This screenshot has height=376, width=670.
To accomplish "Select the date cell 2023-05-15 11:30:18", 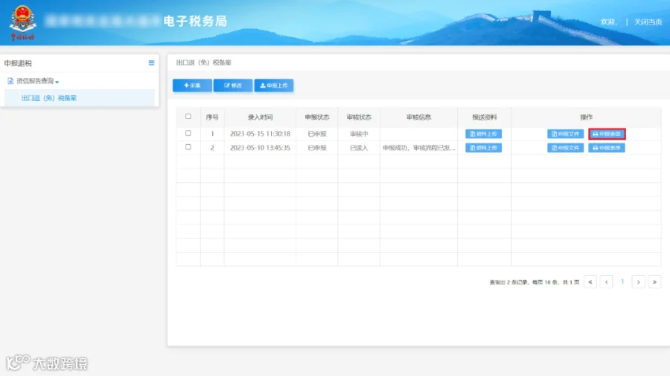I will click(x=260, y=134).
